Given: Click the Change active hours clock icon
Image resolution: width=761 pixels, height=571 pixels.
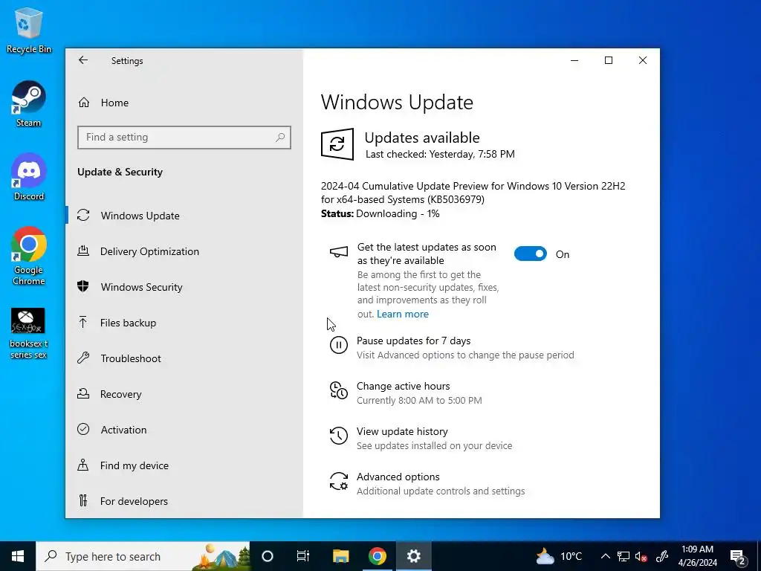Looking at the screenshot, I should coord(339,391).
